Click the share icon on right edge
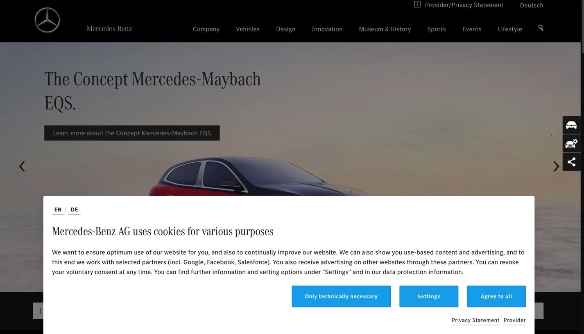This screenshot has width=584, height=334. click(x=571, y=162)
